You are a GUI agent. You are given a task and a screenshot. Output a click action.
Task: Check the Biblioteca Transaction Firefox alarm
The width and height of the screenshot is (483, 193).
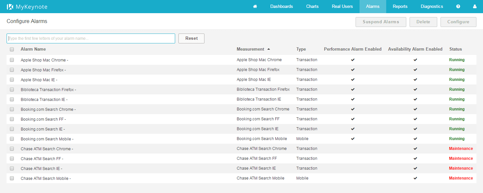click(12, 89)
